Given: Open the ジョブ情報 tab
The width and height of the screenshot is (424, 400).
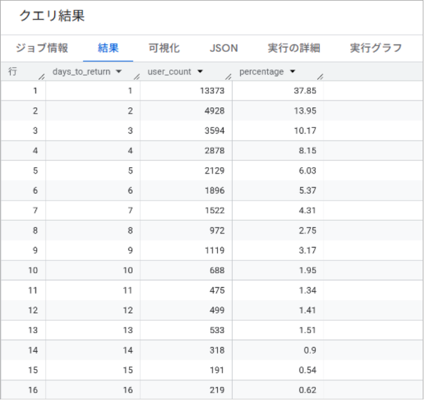Looking at the screenshot, I should 42,48.
